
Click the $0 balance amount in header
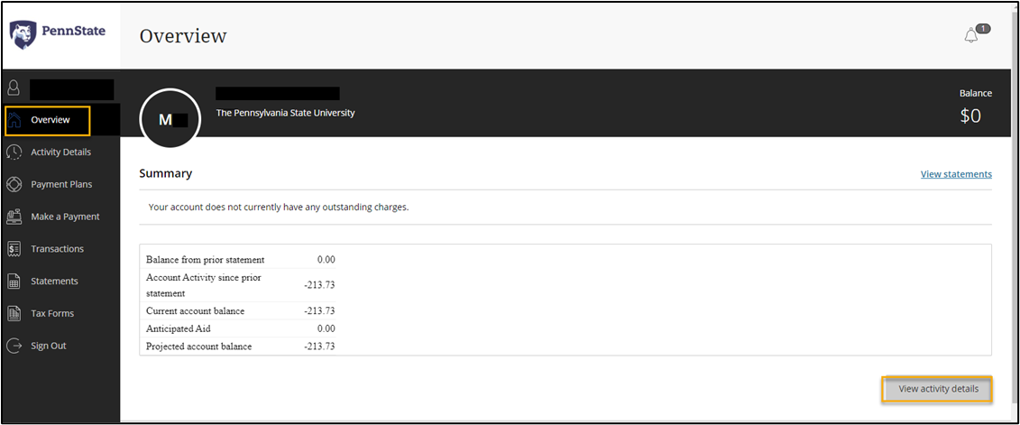tap(969, 115)
